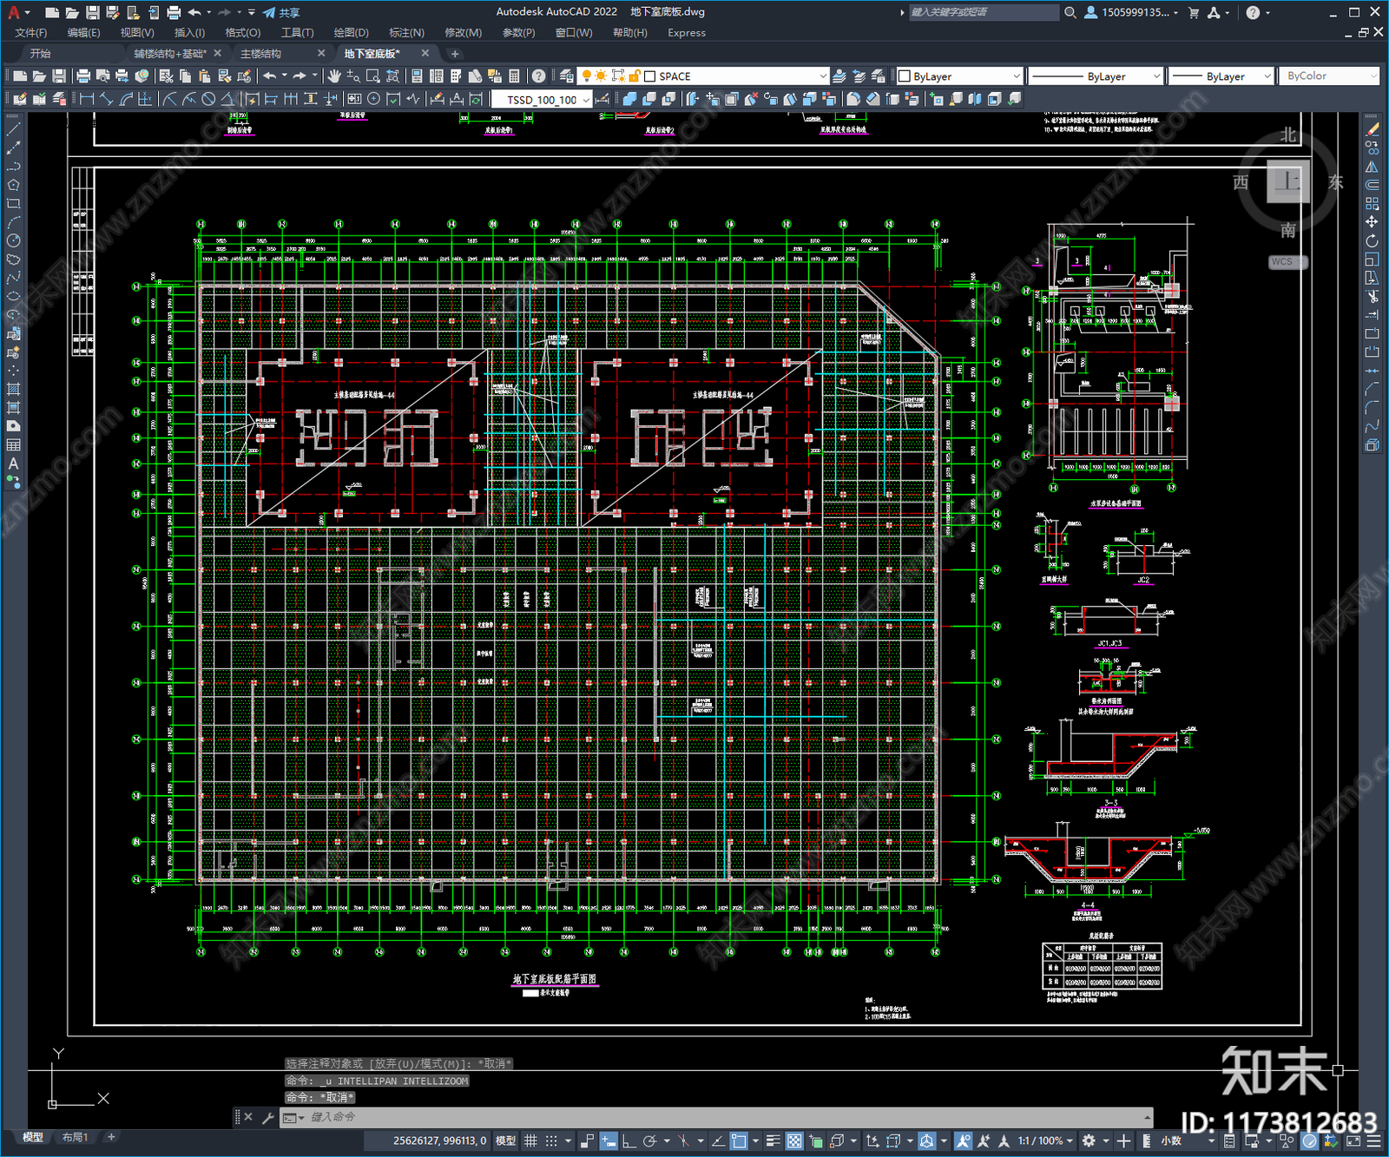Open the workspace settings gear icon

1089,1141
